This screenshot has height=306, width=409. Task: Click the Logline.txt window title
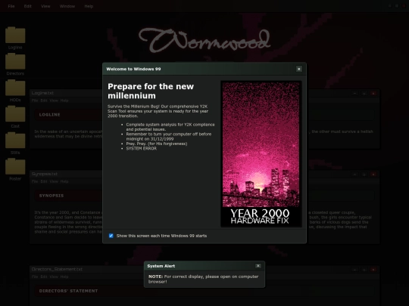[42, 93]
